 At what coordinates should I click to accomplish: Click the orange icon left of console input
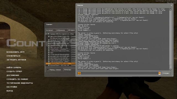tap(79, 73)
